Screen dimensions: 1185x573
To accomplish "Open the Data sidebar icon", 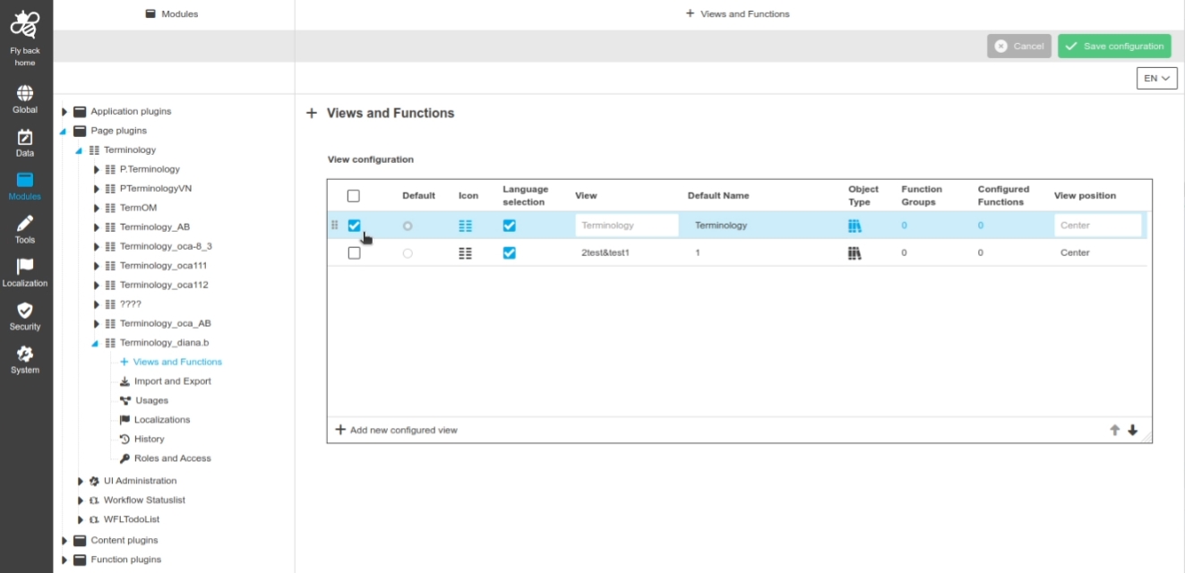I will click(25, 138).
